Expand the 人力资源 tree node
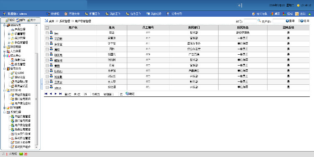 [x=5, y=51]
